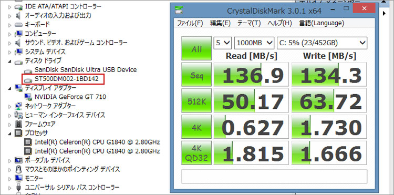
Task: Click the キーボード keyboard icon
Action: (x=18, y=25)
